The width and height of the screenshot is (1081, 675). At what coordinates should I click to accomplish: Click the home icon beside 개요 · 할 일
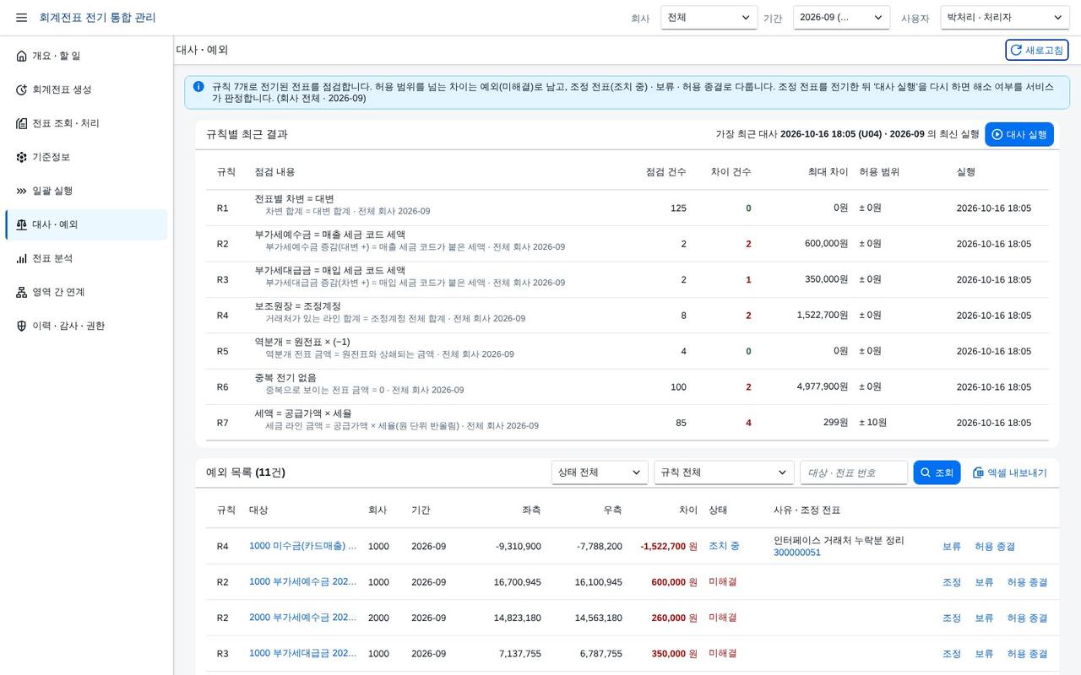coord(21,56)
